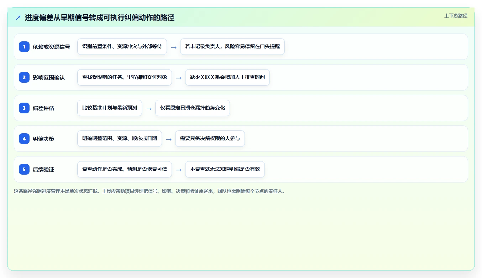
Task: Click the 查找受影响的任务、里程碑和交付对象 box
Action: coord(125,77)
